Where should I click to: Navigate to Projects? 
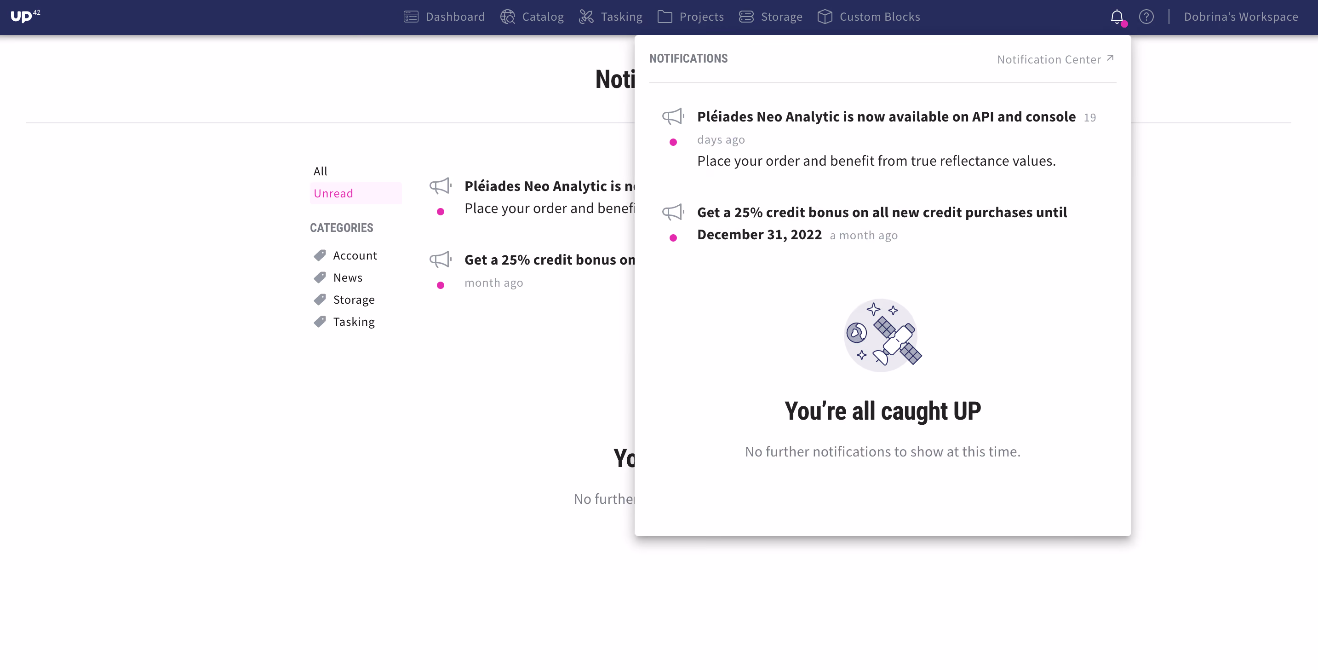tap(691, 17)
